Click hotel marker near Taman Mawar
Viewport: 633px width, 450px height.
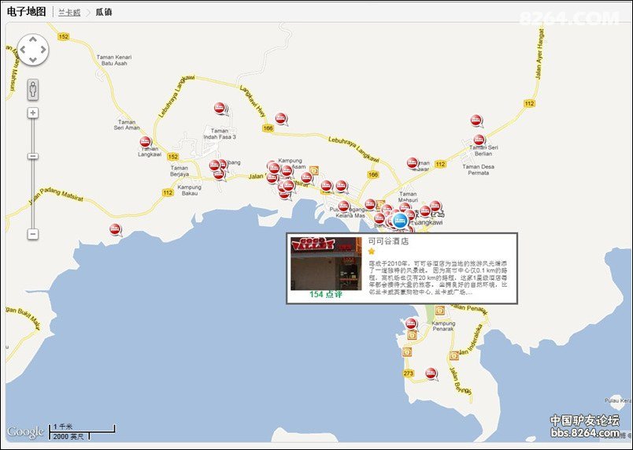point(413,163)
